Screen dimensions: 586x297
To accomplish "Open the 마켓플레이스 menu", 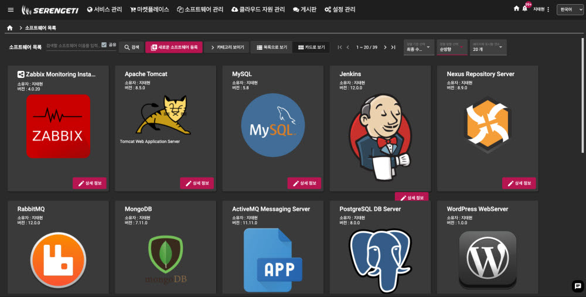I will (x=149, y=9).
